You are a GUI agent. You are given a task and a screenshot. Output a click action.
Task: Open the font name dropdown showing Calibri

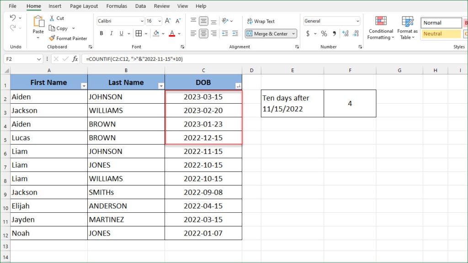point(141,21)
